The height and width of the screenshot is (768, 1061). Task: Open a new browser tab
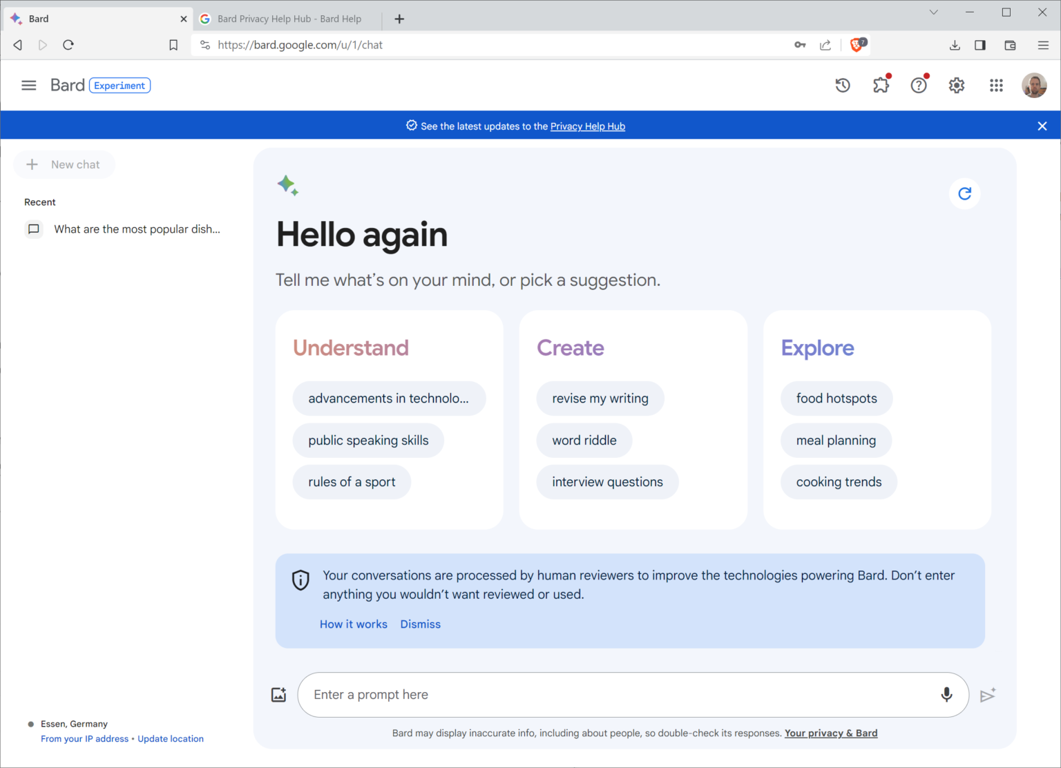pos(399,19)
